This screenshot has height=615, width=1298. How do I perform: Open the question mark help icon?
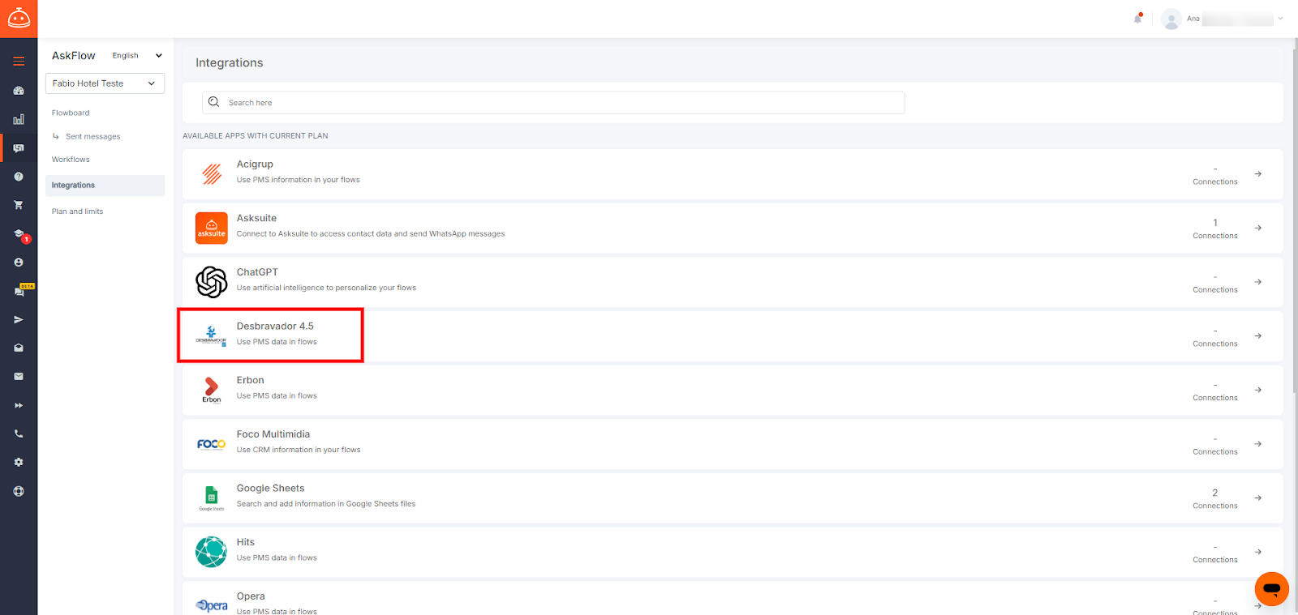[x=19, y=177]
